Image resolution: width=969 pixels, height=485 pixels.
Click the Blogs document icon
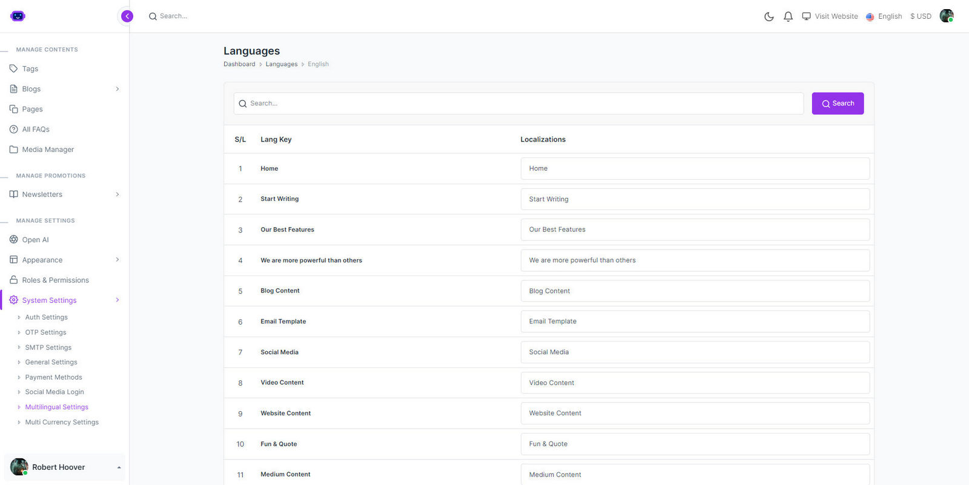coord(14,89)
